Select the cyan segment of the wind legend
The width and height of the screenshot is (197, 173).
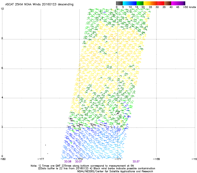[126, 3]
